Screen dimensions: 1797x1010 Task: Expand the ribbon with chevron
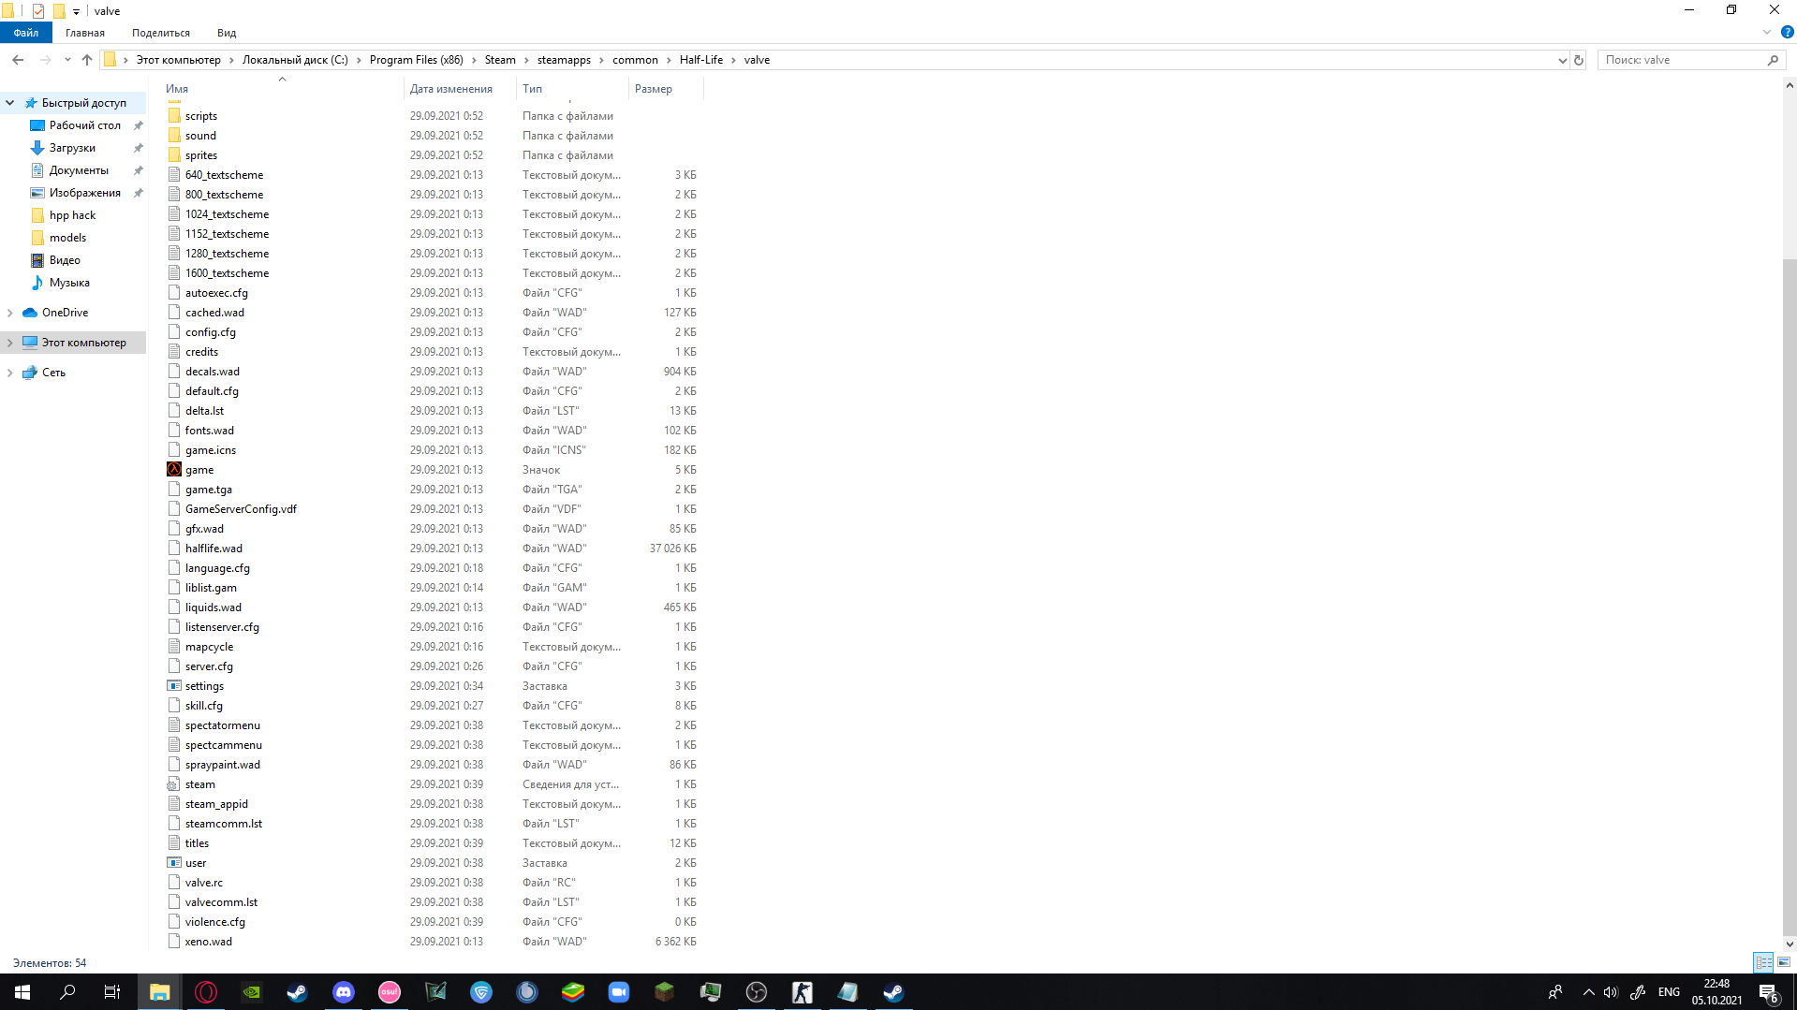coord(1767,32)
